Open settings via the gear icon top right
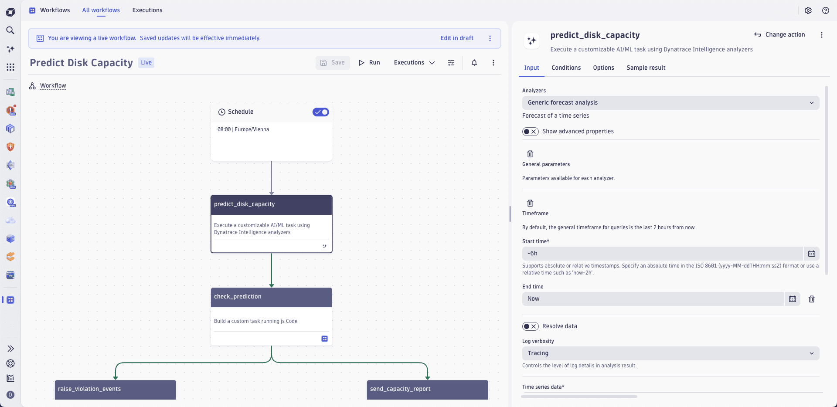The image size is (837, 407). click(809, 10)
